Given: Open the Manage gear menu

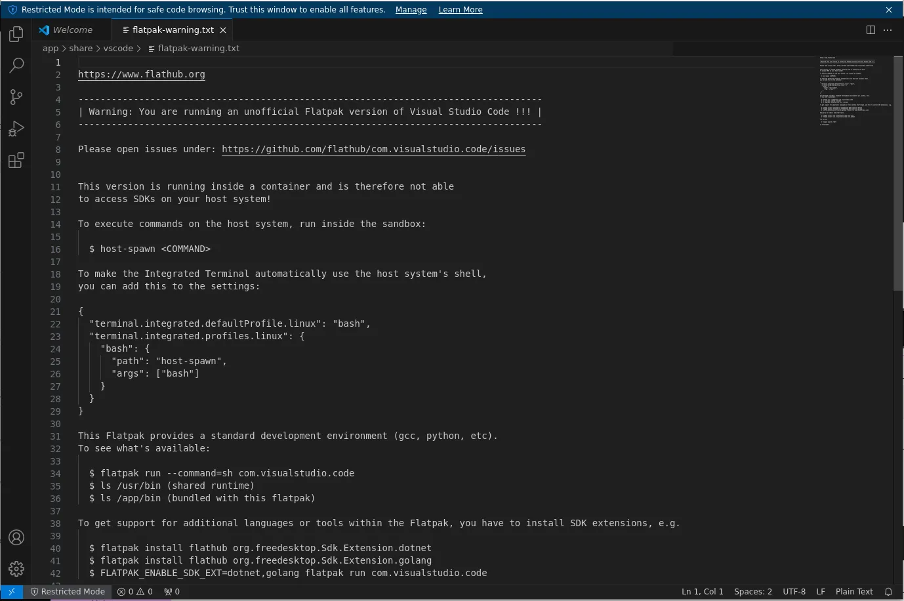Looking at the screenshot, I should (16, 569).
